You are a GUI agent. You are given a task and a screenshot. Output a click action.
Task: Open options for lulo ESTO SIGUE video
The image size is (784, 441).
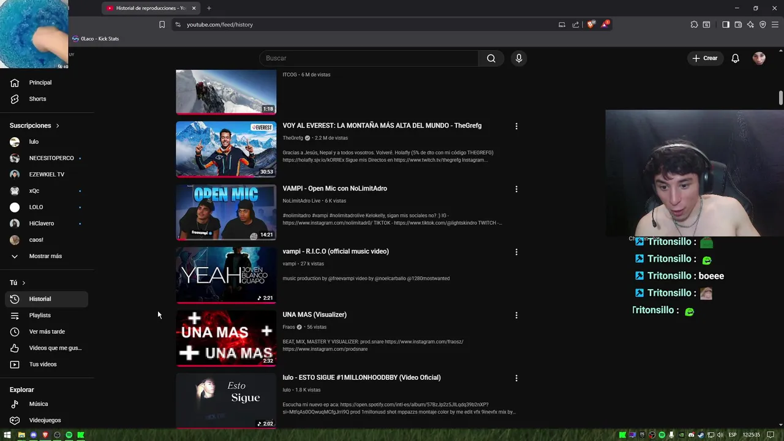pyautogui.click(x=516, y=378)
